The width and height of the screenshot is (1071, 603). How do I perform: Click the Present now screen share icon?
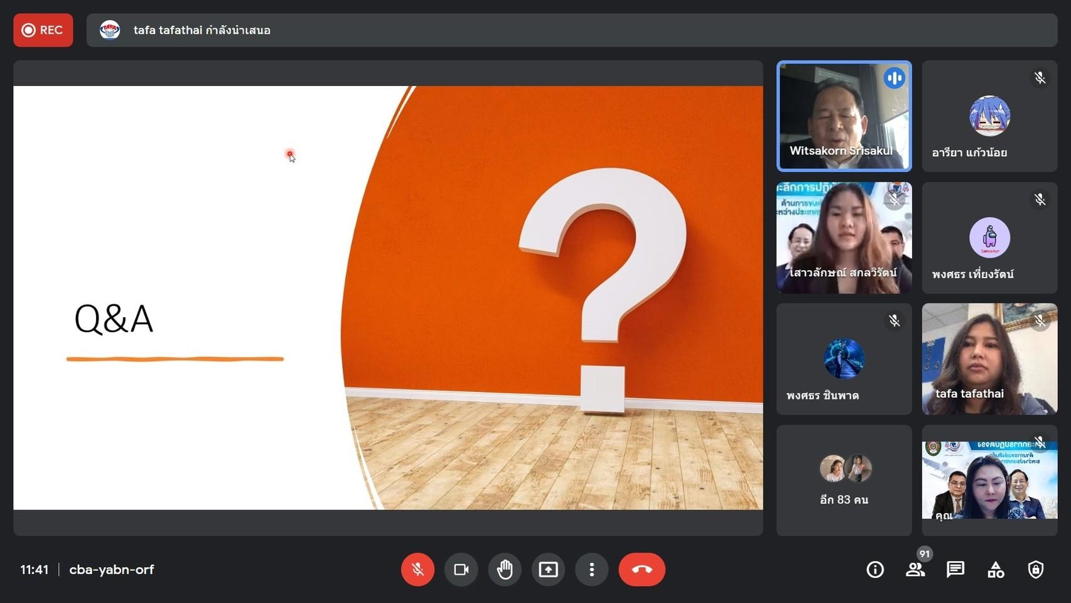[x=548, y=570]
